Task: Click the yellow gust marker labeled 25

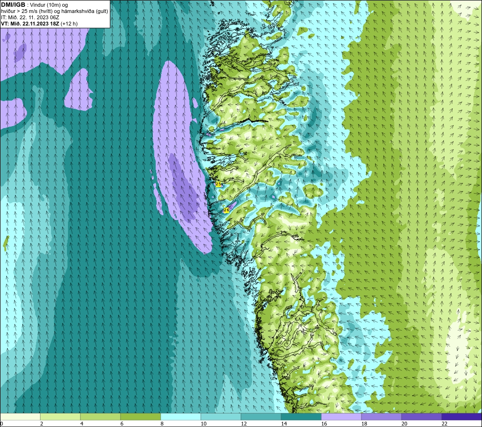Action: 218,184
